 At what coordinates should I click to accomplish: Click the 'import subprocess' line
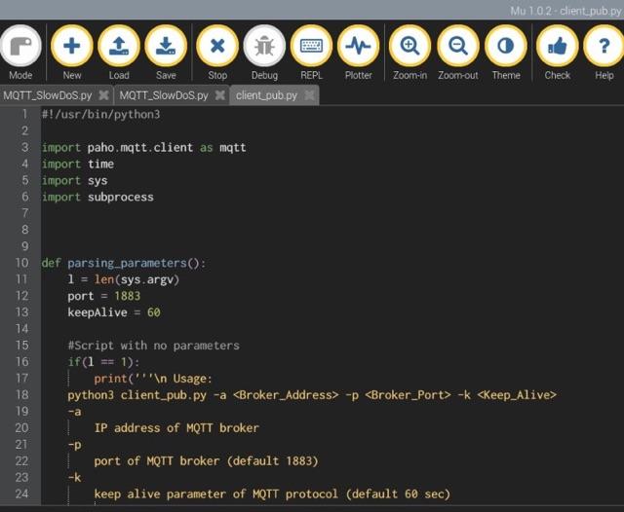97,197
